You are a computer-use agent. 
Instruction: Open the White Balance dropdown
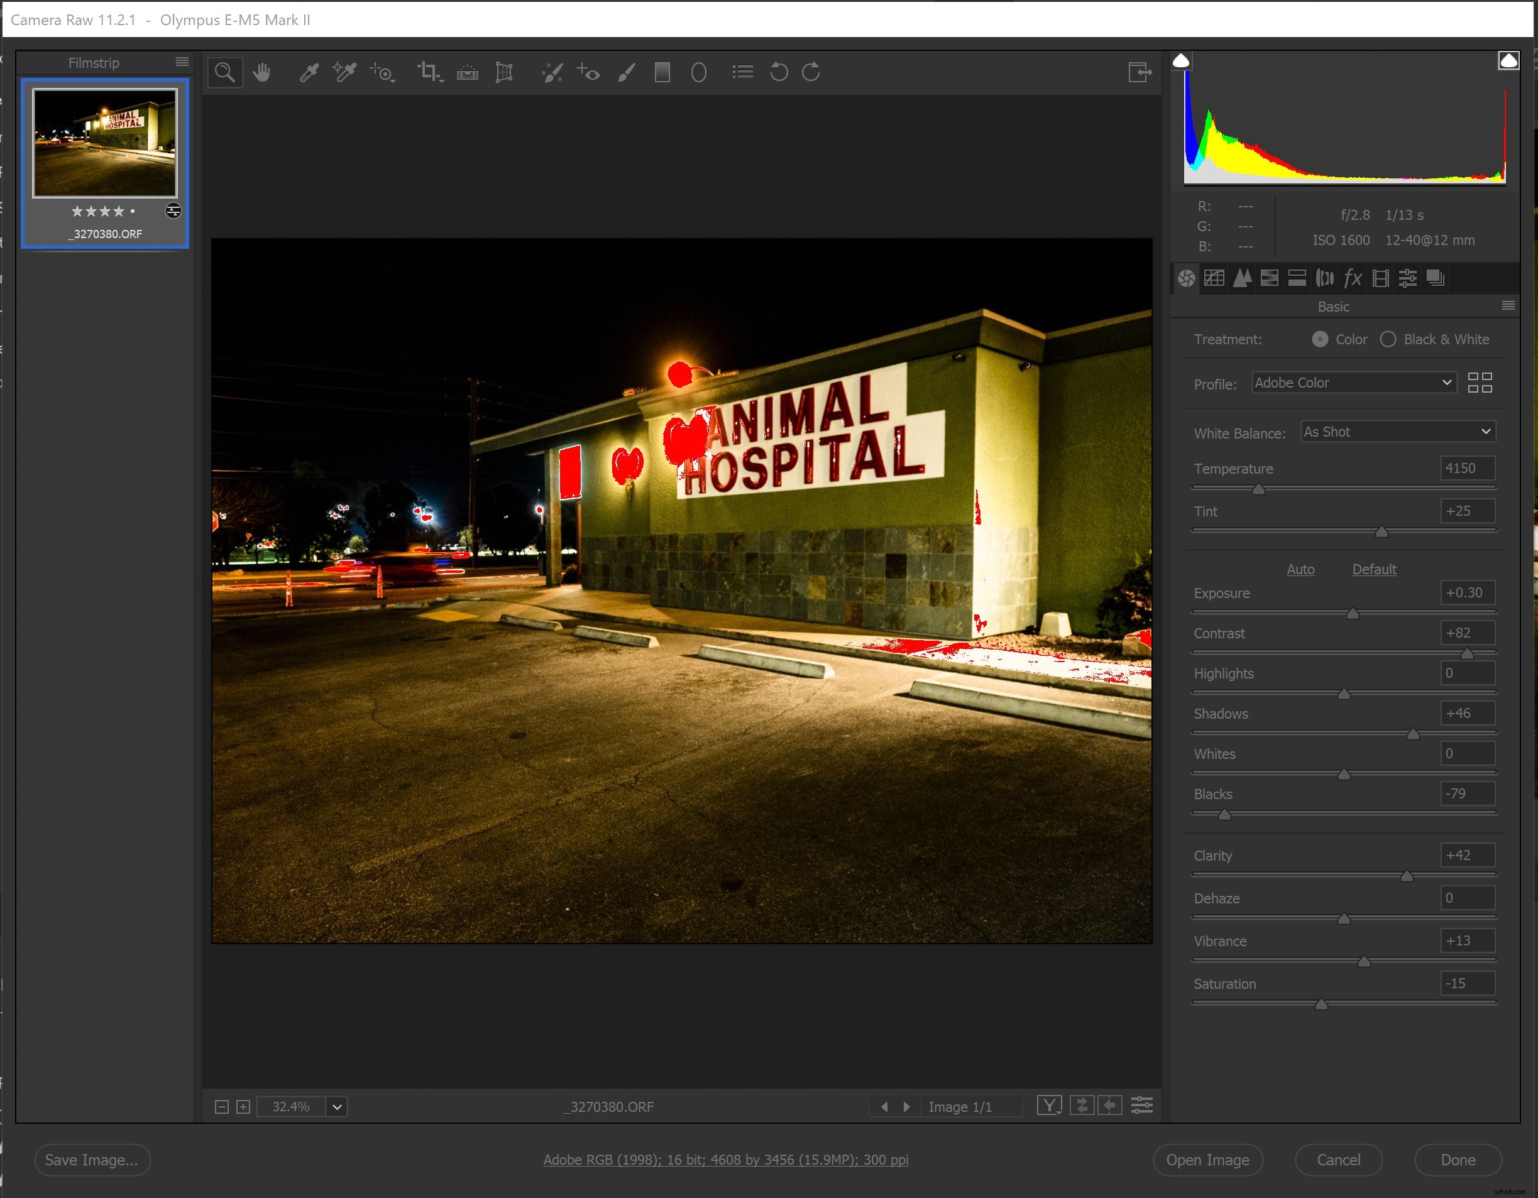coord(1397,432)
